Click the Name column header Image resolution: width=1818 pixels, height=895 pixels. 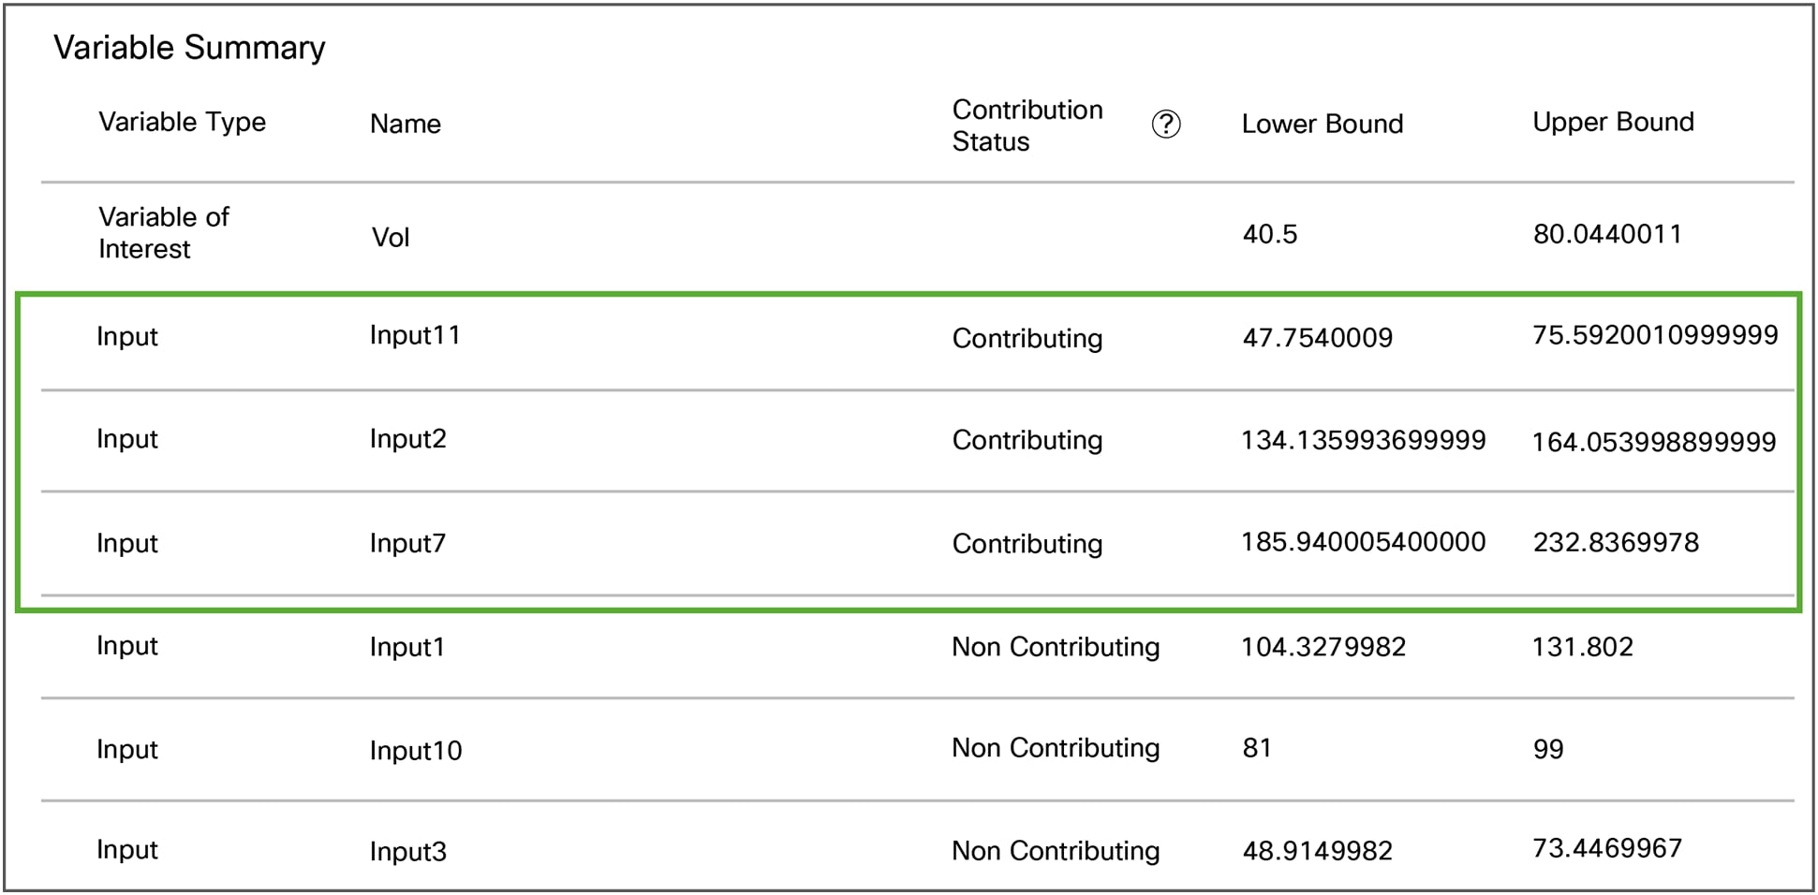click(x=405, y=124)
